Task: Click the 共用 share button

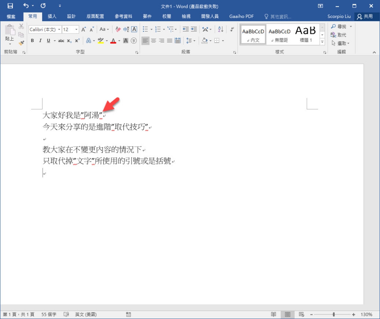Action: click(x=365, y=16)
